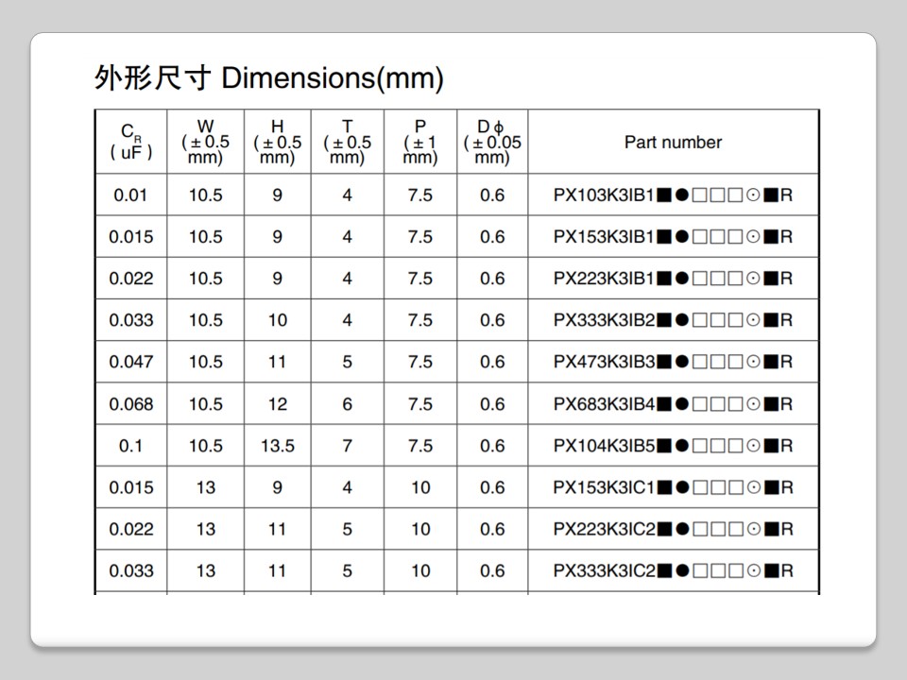Click the 外形尺寸 Dimensions(mm) slide title

[268, 77]
